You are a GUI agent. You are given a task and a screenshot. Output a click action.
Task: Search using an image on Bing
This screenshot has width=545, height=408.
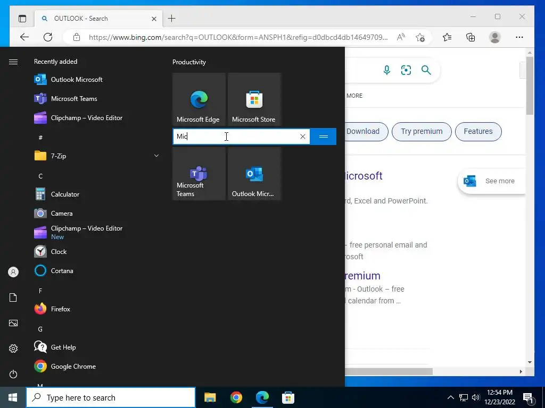[406, 70]
